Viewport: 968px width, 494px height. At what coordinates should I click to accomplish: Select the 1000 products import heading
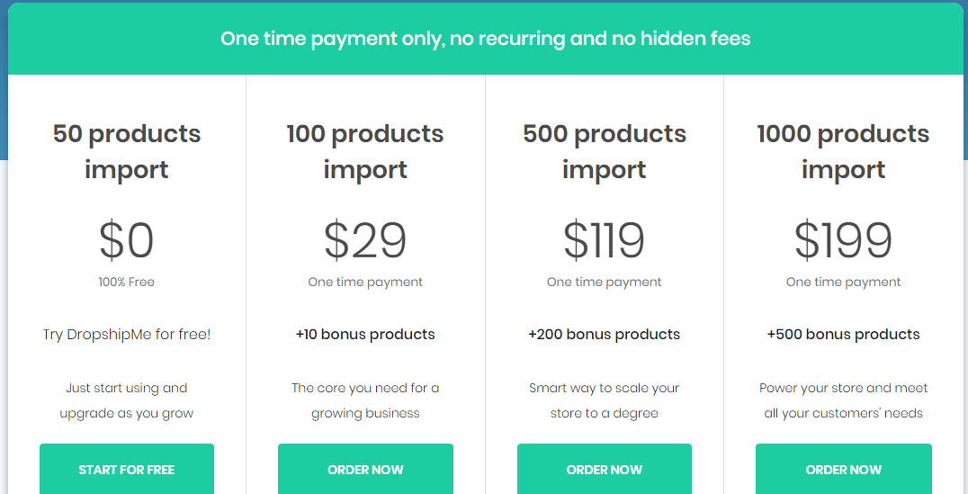point(843,151)
